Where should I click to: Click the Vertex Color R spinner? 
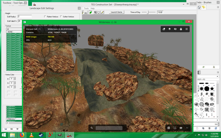[x=14, y=79]
